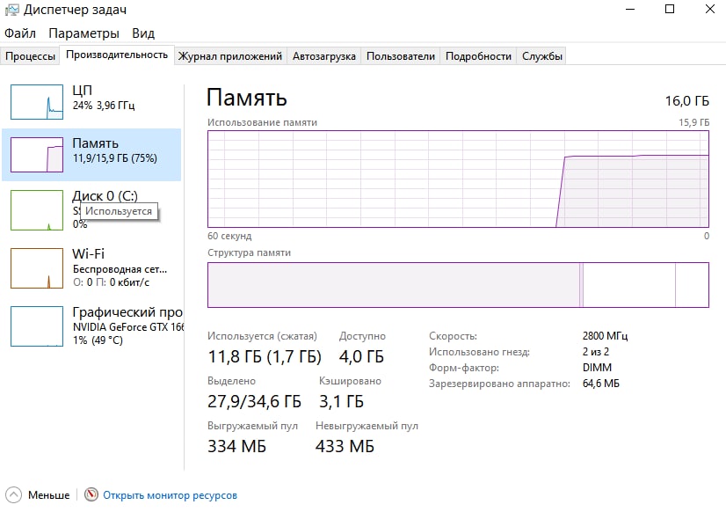The image size is (726, 512).
Task: Open the Вид menu
Action: point(143,33)
